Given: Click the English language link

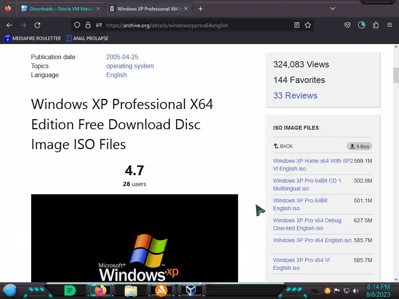Looking at the screenshot, I should (117, 75).
